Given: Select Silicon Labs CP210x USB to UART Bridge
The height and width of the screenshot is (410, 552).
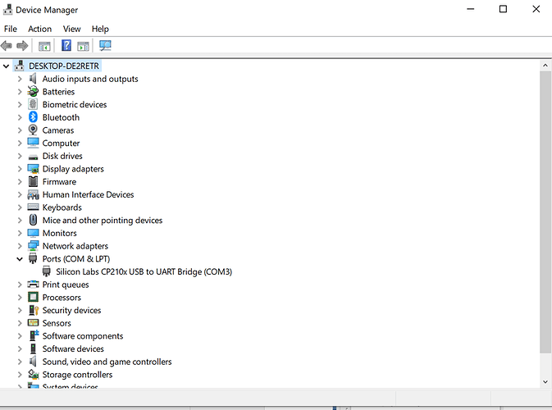Looking at the screenshot, I should click(144, 271).
